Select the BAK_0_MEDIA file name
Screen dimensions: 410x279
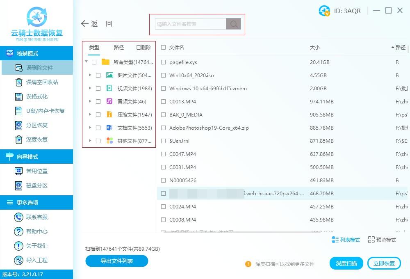pyautogui.click(x=186, y=114)
